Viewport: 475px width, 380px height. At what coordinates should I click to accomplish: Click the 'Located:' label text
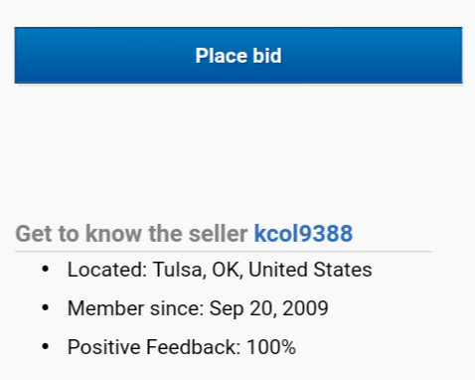pos(107,270)
